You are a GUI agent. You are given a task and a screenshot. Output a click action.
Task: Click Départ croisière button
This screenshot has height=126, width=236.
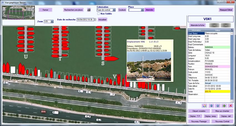(199, 111)
